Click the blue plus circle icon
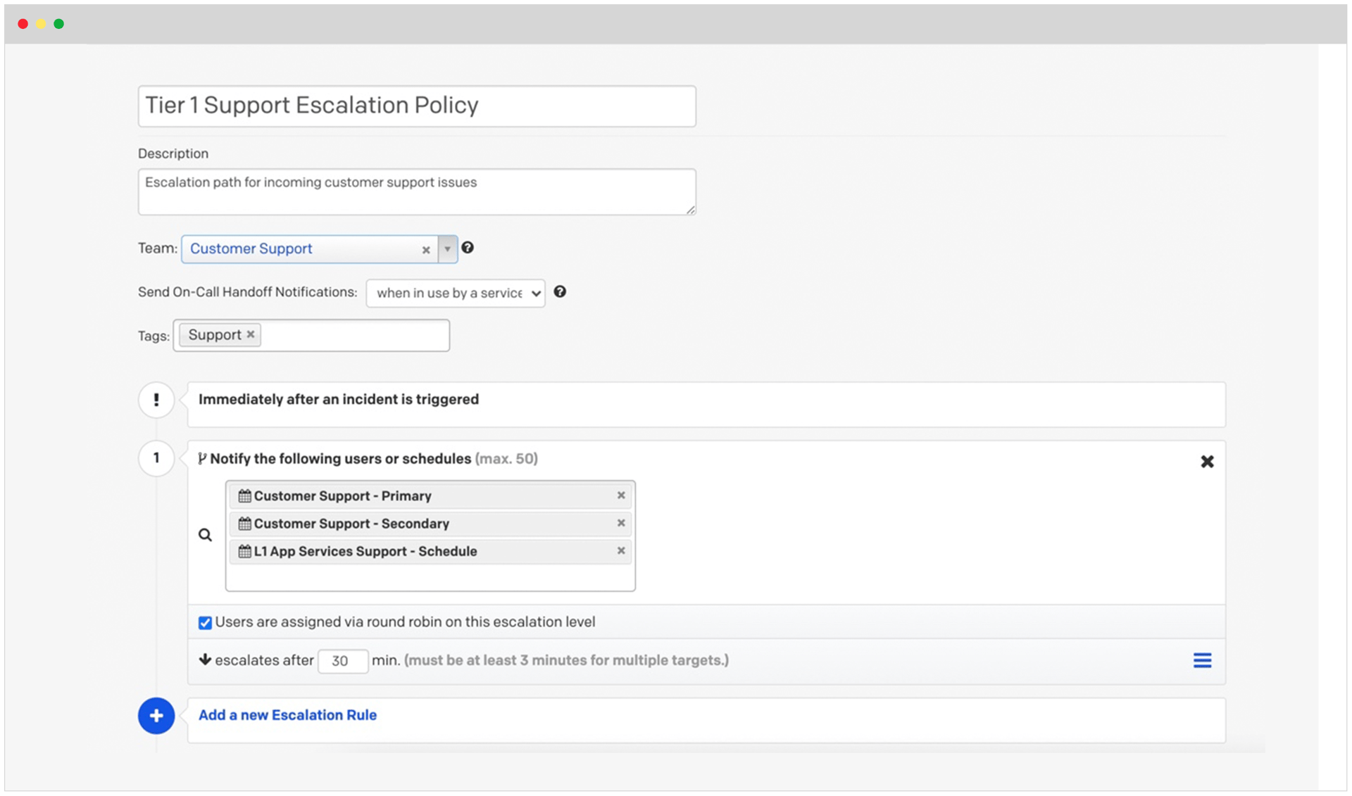The width and height of the screenshot is (1352, 796). pyautogui.click(x=156, y=716)
